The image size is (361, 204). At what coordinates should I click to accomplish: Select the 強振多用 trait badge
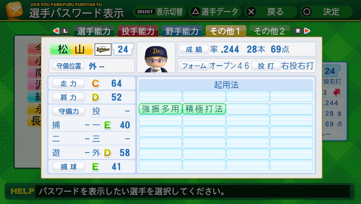coord(161,109)
